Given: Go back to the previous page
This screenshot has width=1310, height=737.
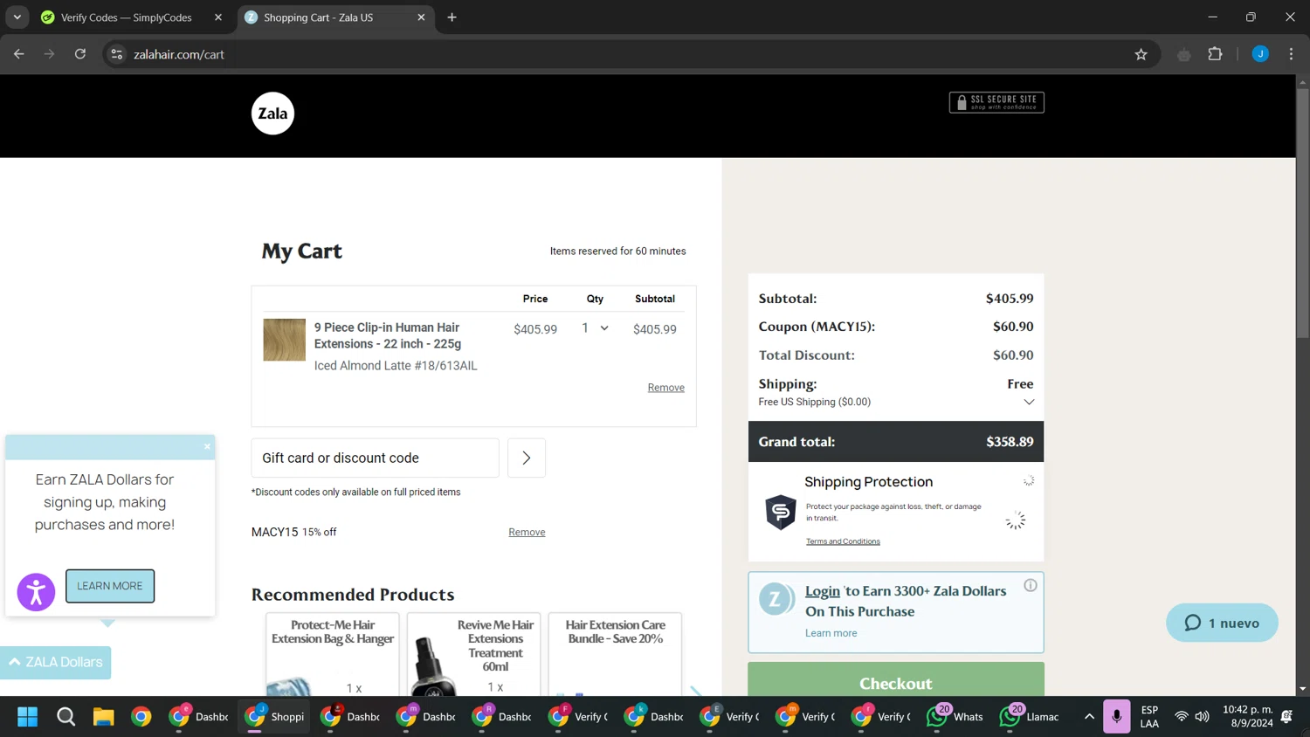Looking at the screenshot, I should tap(19, 54).
